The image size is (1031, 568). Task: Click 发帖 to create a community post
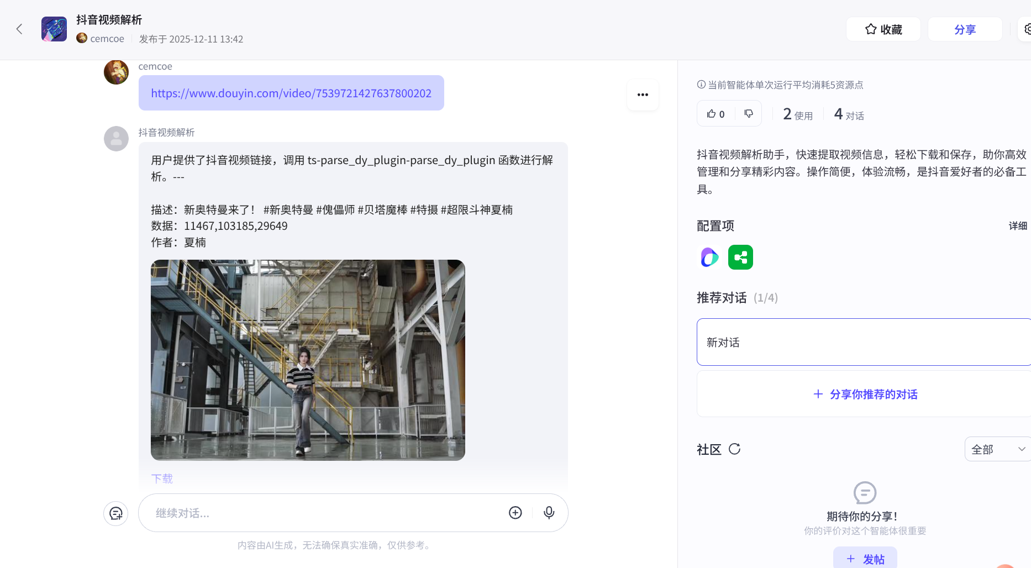865,558
